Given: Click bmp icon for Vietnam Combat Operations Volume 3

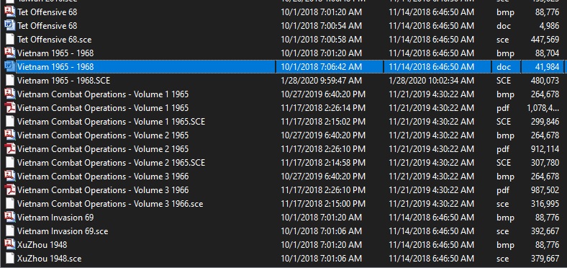Looking at the screenshot, I should click(10, 177).
